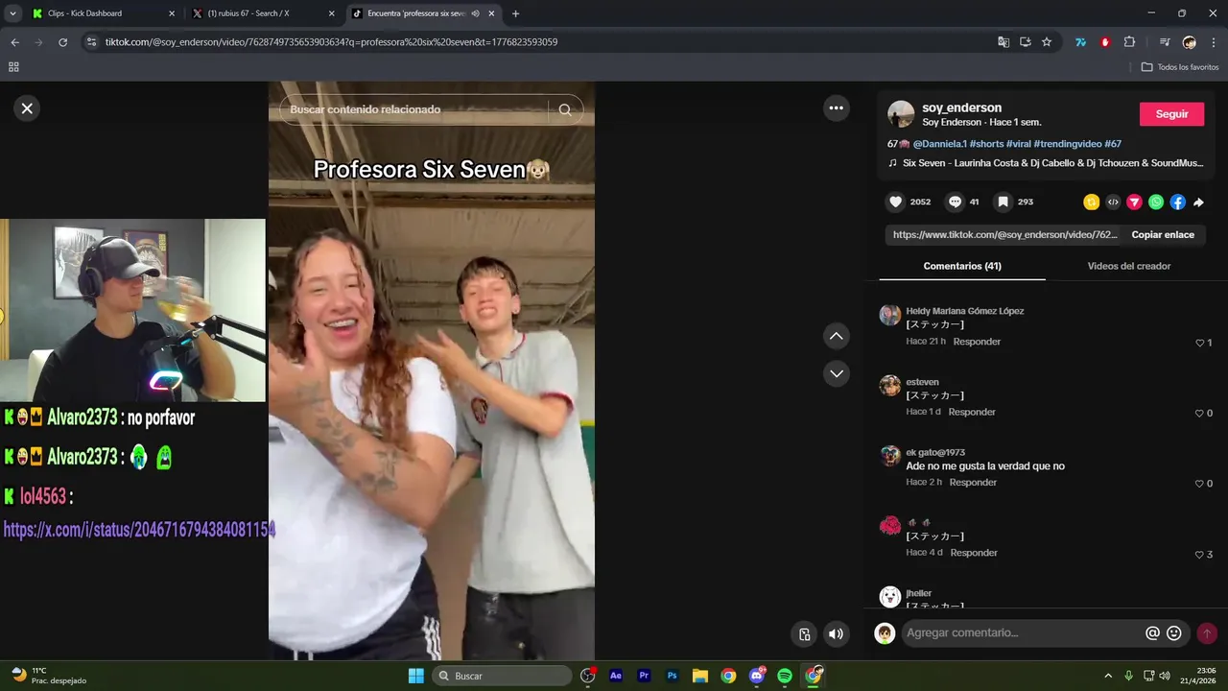Like Heidy Mariana Gómez López's comment
1228x691 pixels.
1199,343
